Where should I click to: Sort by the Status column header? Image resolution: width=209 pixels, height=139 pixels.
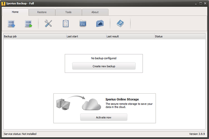[x=180, y=36]
